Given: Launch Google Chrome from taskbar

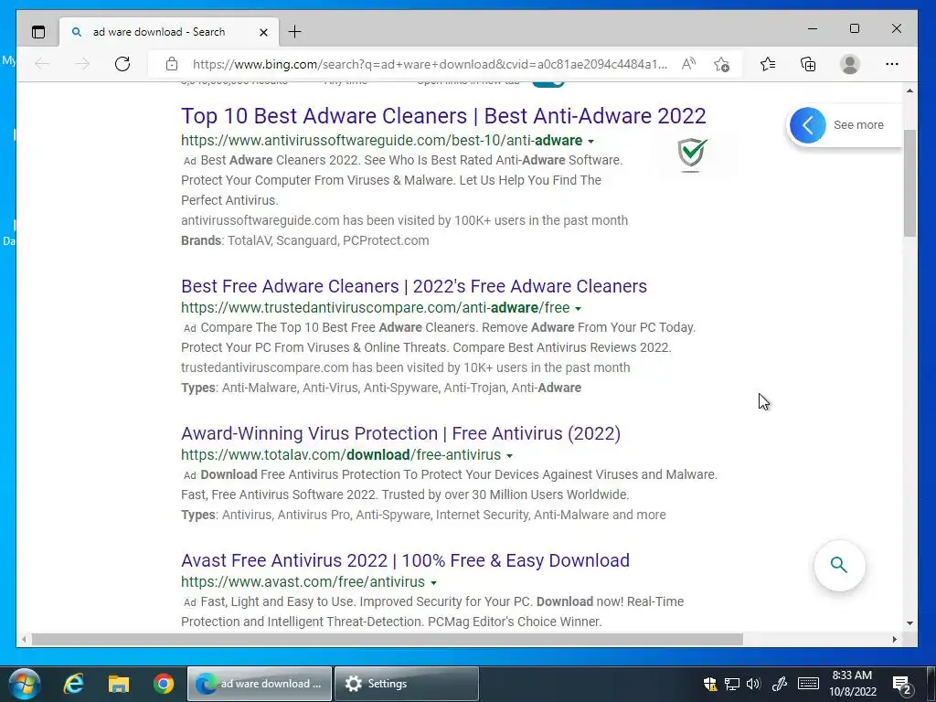Looking at the screenshot, I should point(163,684).
